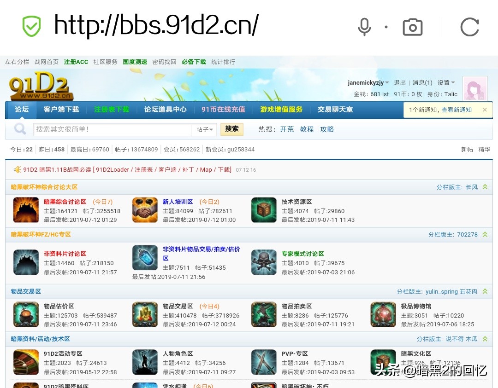This screenshot has height=388, width=498.
Task: Click the 战网首页 top link
Action: [47, 62]
